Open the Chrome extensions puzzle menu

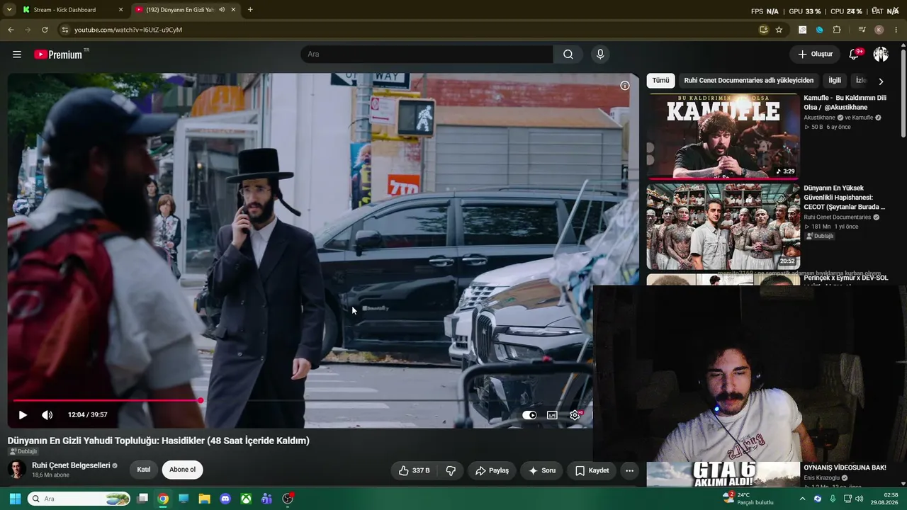pyautogui.click(x=837, y=30)
